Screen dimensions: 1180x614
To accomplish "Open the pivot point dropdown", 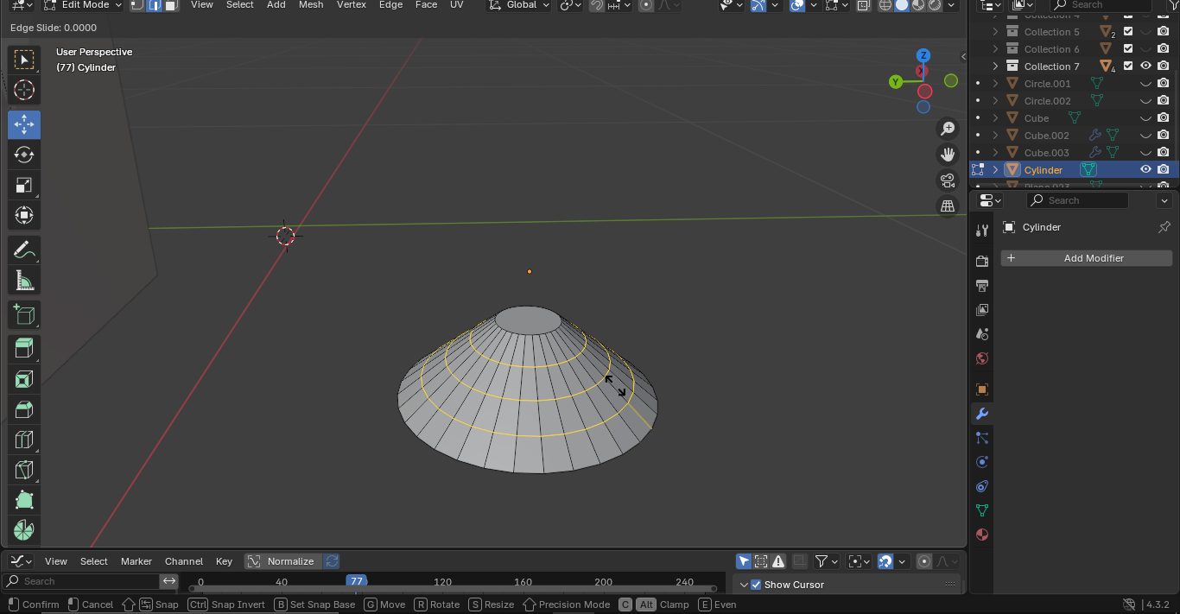I will pyautogui.click(x=571, y=5).
